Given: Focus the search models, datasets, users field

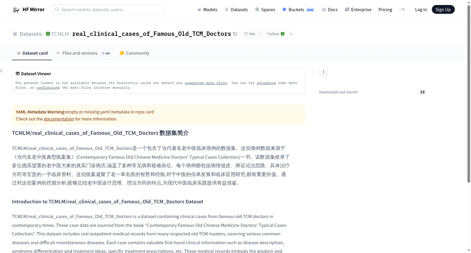Looking at the screenshot, I should tap(108, 9).
